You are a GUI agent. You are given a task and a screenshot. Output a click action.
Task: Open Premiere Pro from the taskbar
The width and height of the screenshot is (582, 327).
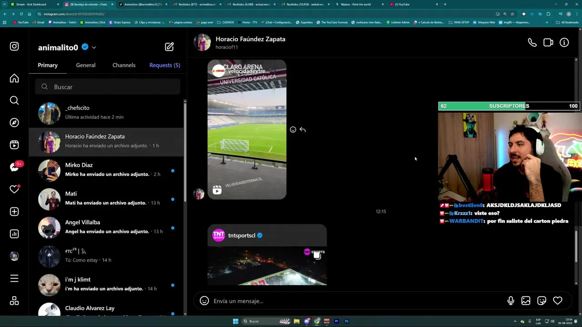tap(336, 321)
